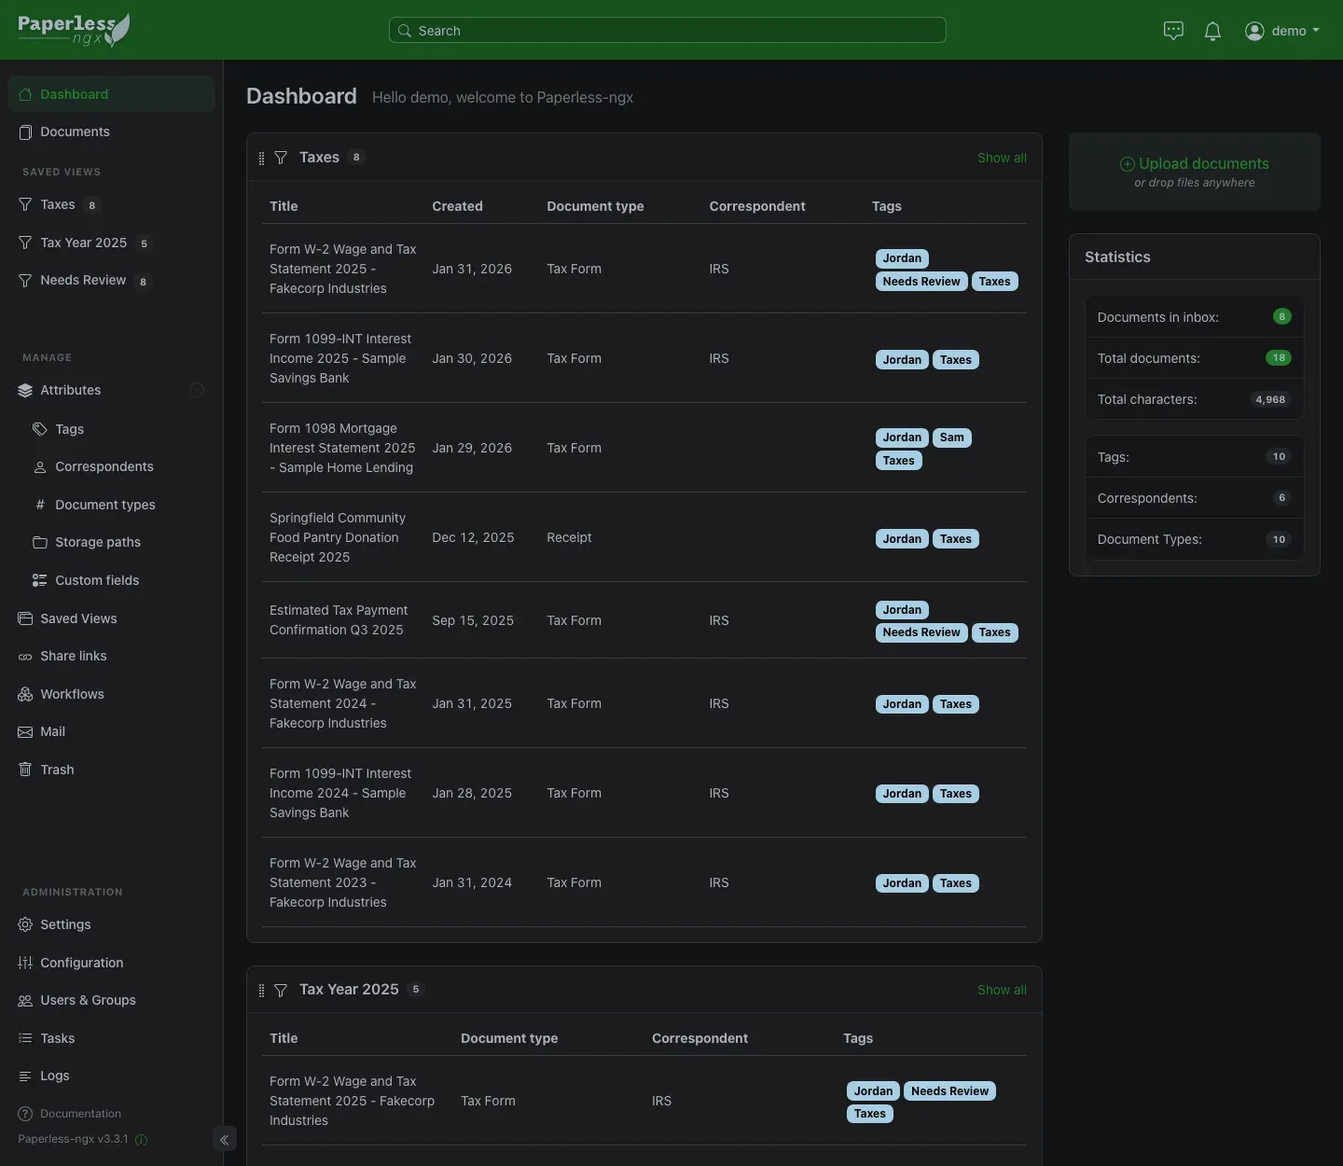Screen dimensions: 1343x1166
Task: Click the Tags icon in sidebar
Action: click(x=40, y=429)
